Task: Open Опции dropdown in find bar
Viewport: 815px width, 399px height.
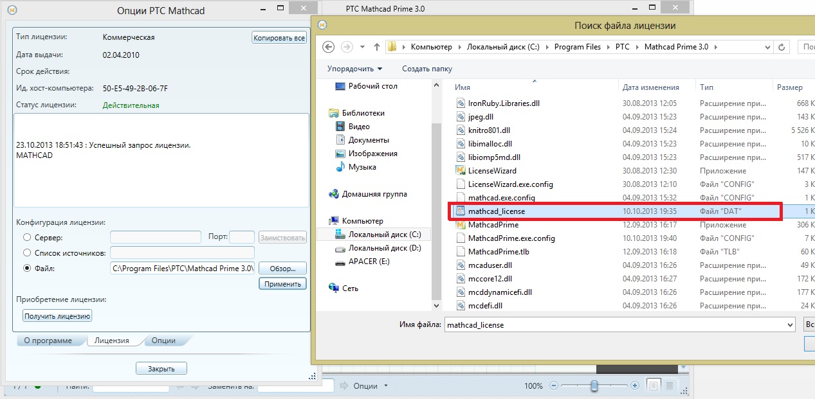Action: (370, 386)
